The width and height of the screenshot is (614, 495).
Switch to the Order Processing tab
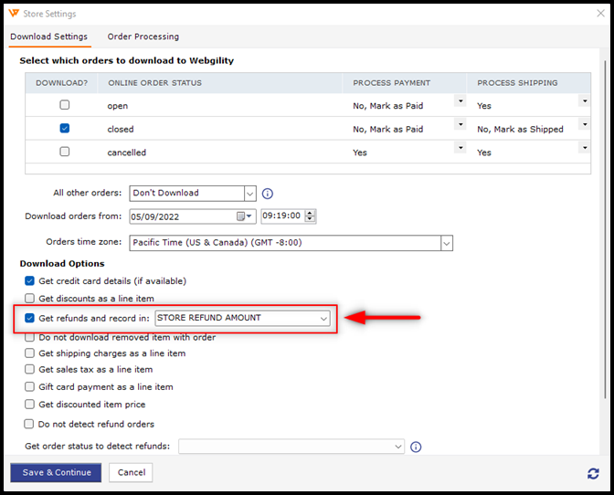point(143,37)
